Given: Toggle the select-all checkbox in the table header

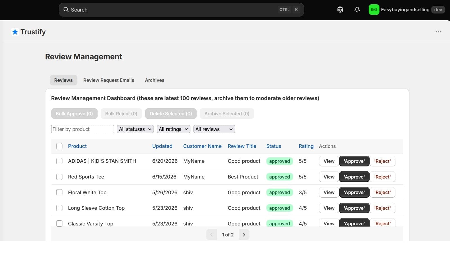Looking at the screenshot, I should pyautogui.click(x=59, y=146).
